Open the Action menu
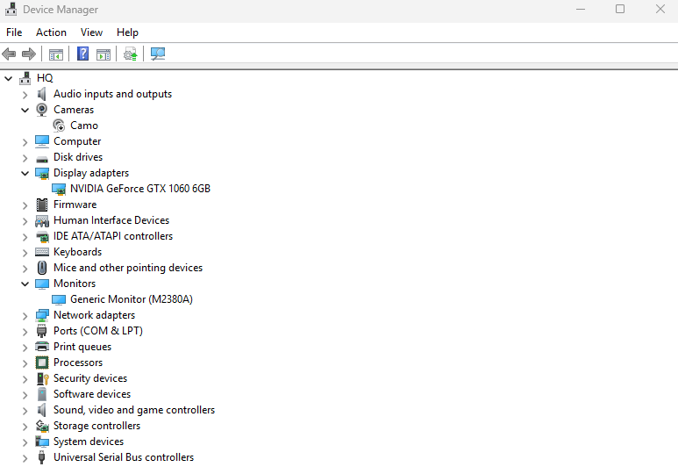Screen dimensions: 678x474 tap(51, 32)
